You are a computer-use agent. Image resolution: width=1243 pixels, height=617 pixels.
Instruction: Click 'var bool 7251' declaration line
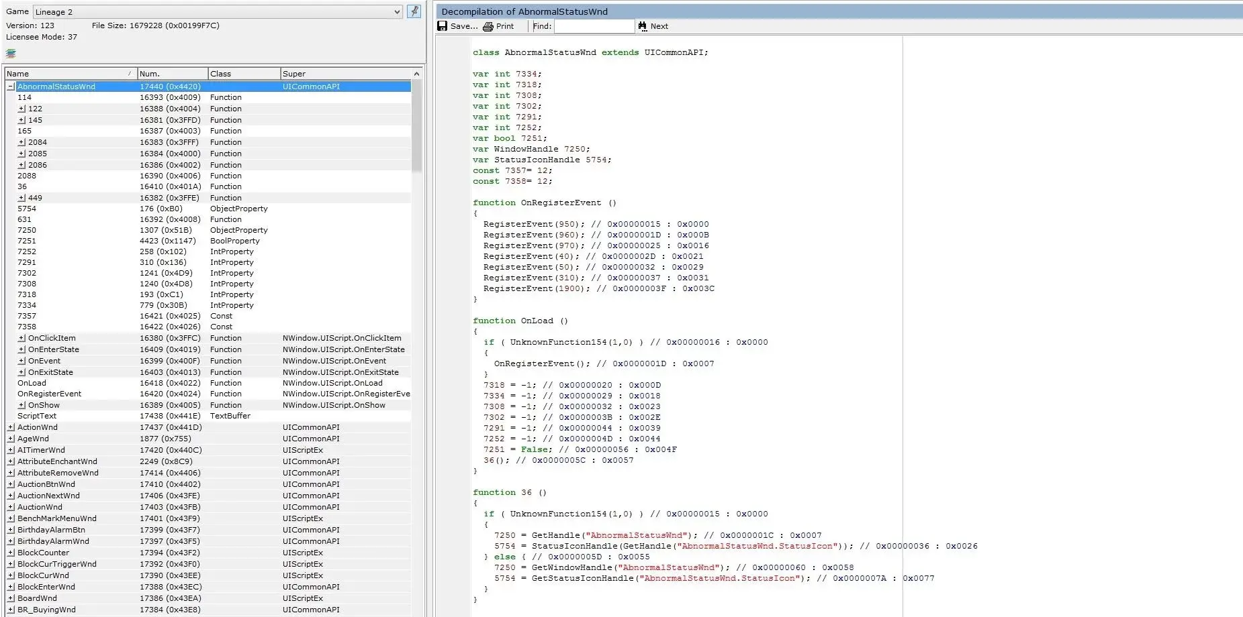click(510, 138)
